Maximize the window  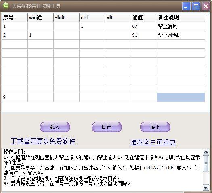click(196, 6)
